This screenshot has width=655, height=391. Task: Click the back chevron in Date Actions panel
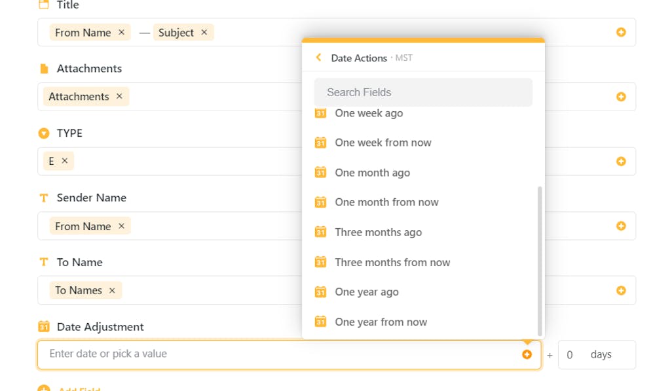pyautogui.click(x=318, y=58)
